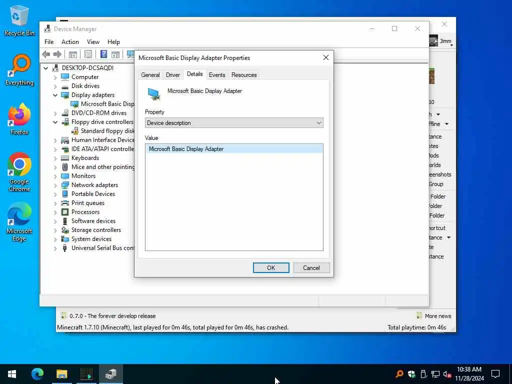Open the Help menu
Viewport: 512px width, 384px height.
click(x=113, y=42)
